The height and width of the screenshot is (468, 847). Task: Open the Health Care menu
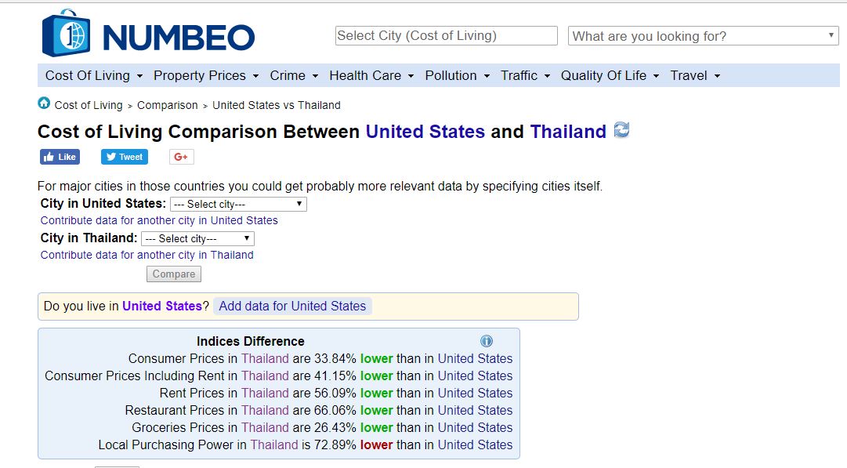372,75
